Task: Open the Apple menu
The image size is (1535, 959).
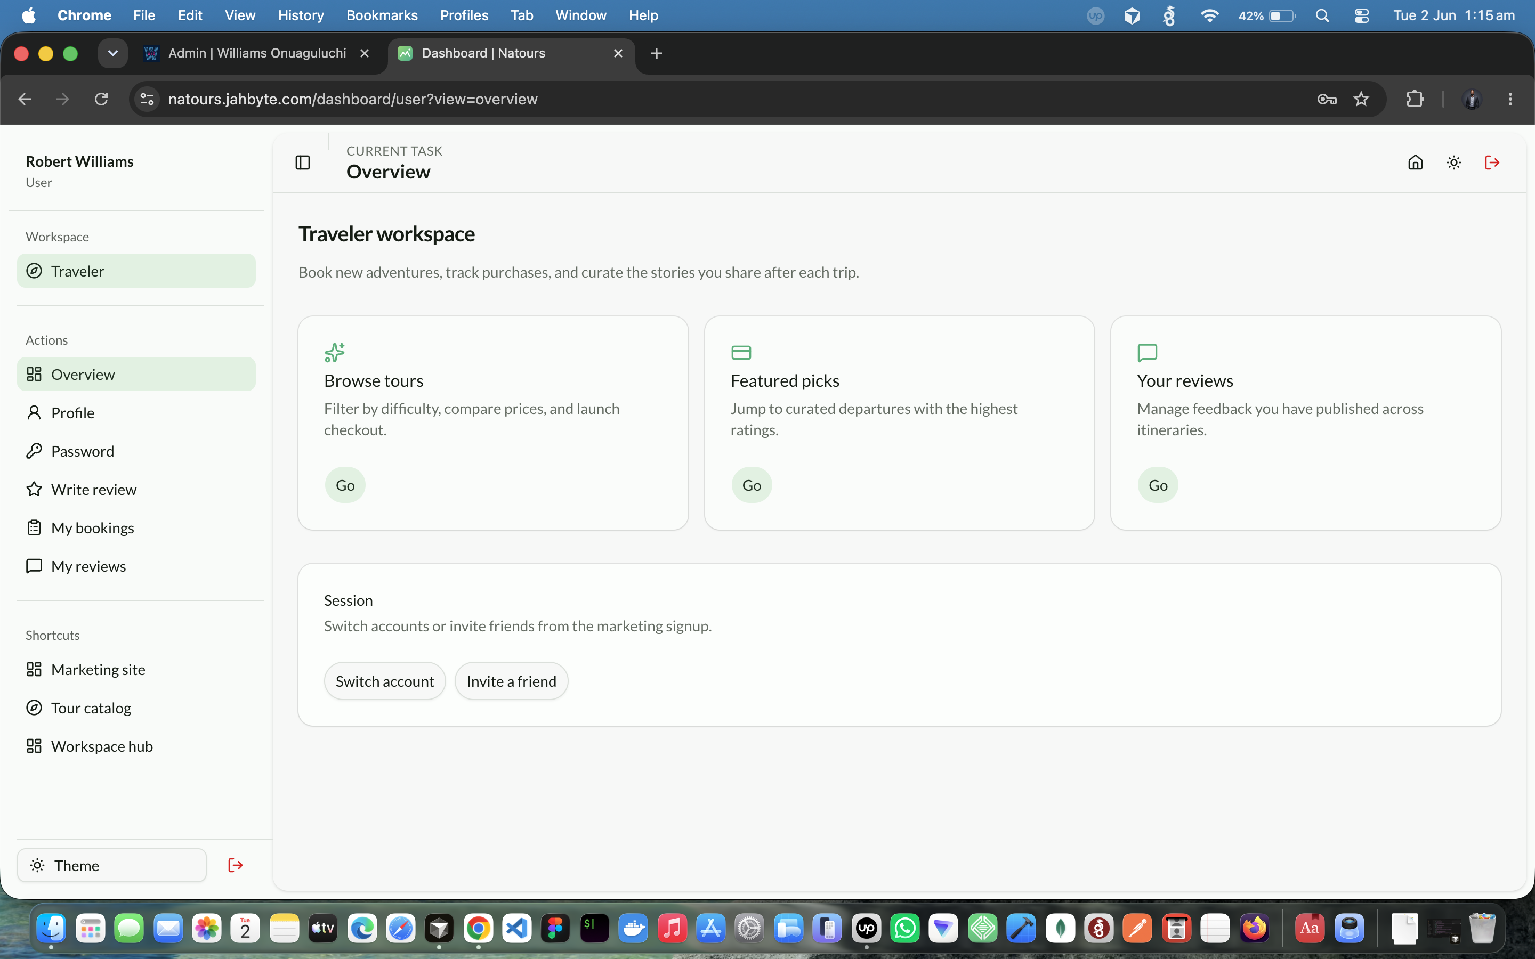Action: [29, 15]
